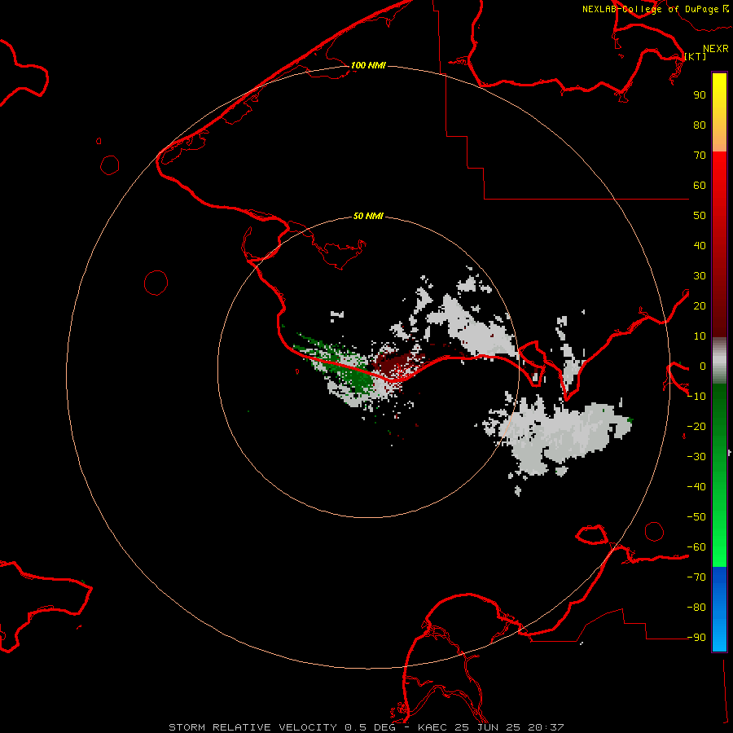Click the 100 NMI range ring label

tap(368, 65)
